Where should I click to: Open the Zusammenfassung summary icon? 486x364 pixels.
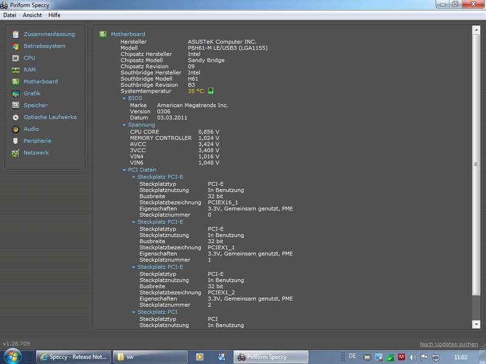point(16,35)
